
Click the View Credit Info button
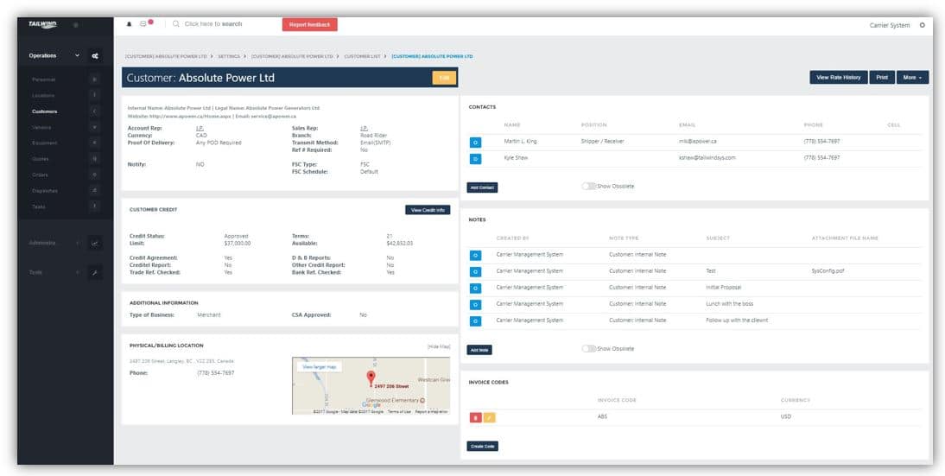[428, 210]
